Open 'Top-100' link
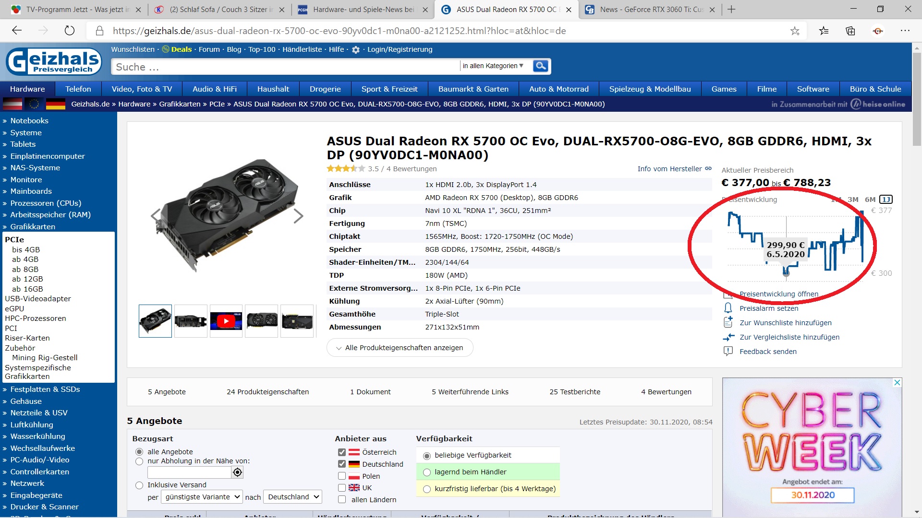Screen dimensions: 922x518 262,49
